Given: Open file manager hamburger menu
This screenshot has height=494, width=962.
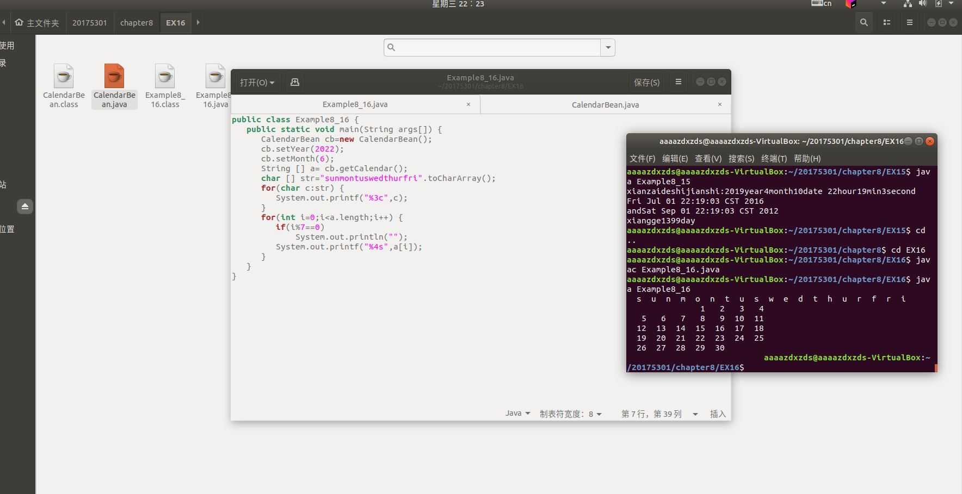Looking at the screenshot, I should pyautogui.click(x=909, y=22).
